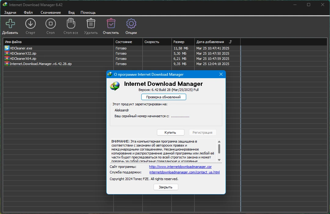Click the Очистить toolbar icon
Image resolution: width=330 pixels, height=214 pixels.
[111, 24]
